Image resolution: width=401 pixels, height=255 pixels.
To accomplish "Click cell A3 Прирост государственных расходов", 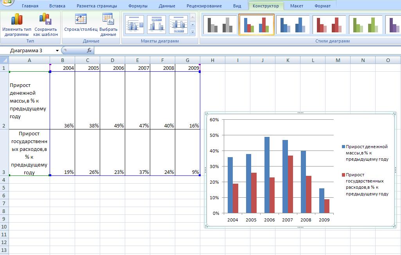I will point(29,152).
